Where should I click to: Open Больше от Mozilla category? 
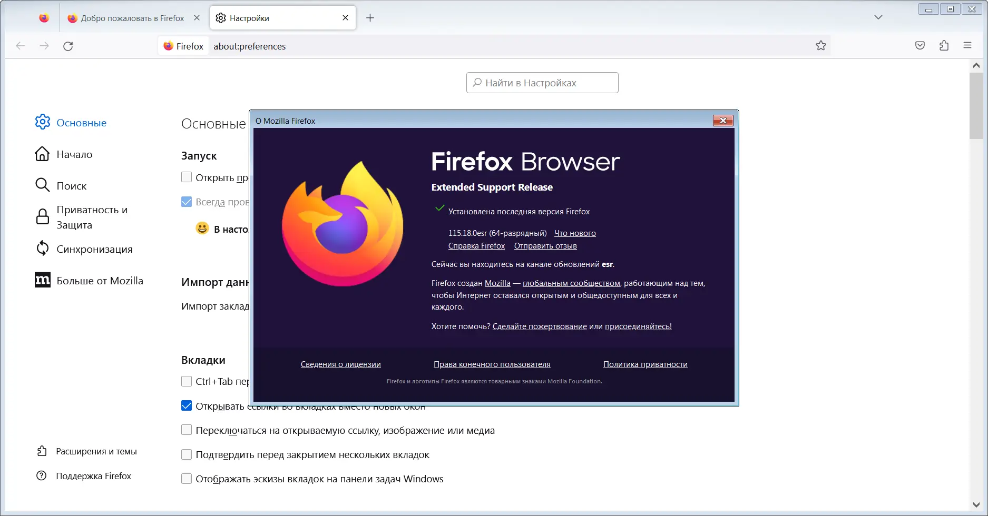89,281
